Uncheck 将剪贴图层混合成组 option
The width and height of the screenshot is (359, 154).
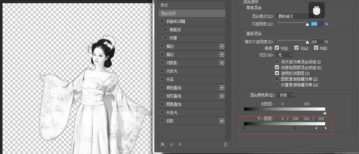point(277,68)
